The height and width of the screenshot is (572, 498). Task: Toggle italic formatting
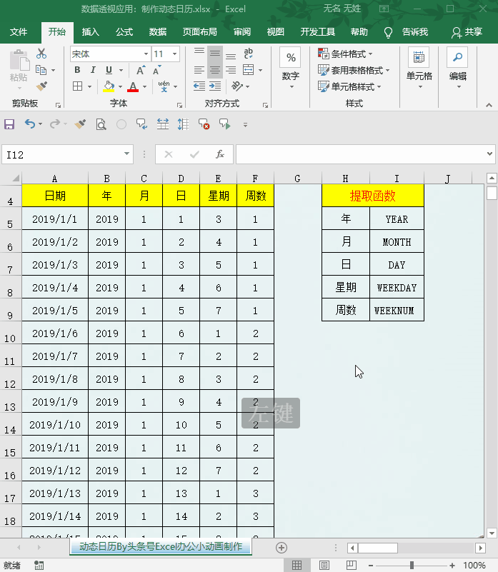tap(93, 70)
